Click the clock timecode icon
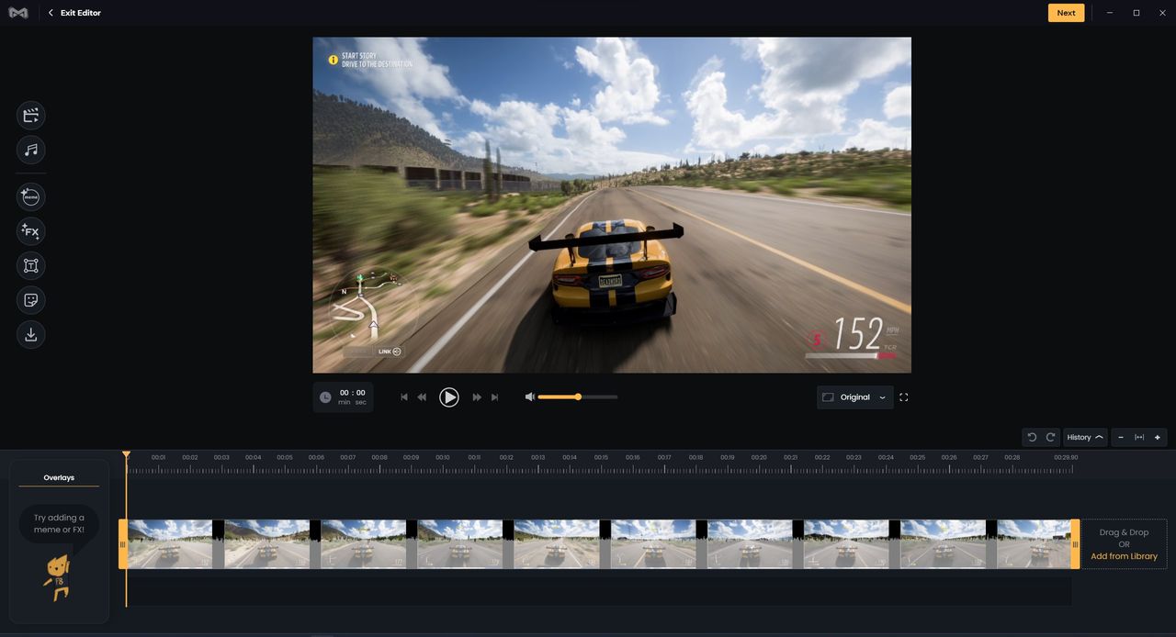 click(325, 397)
